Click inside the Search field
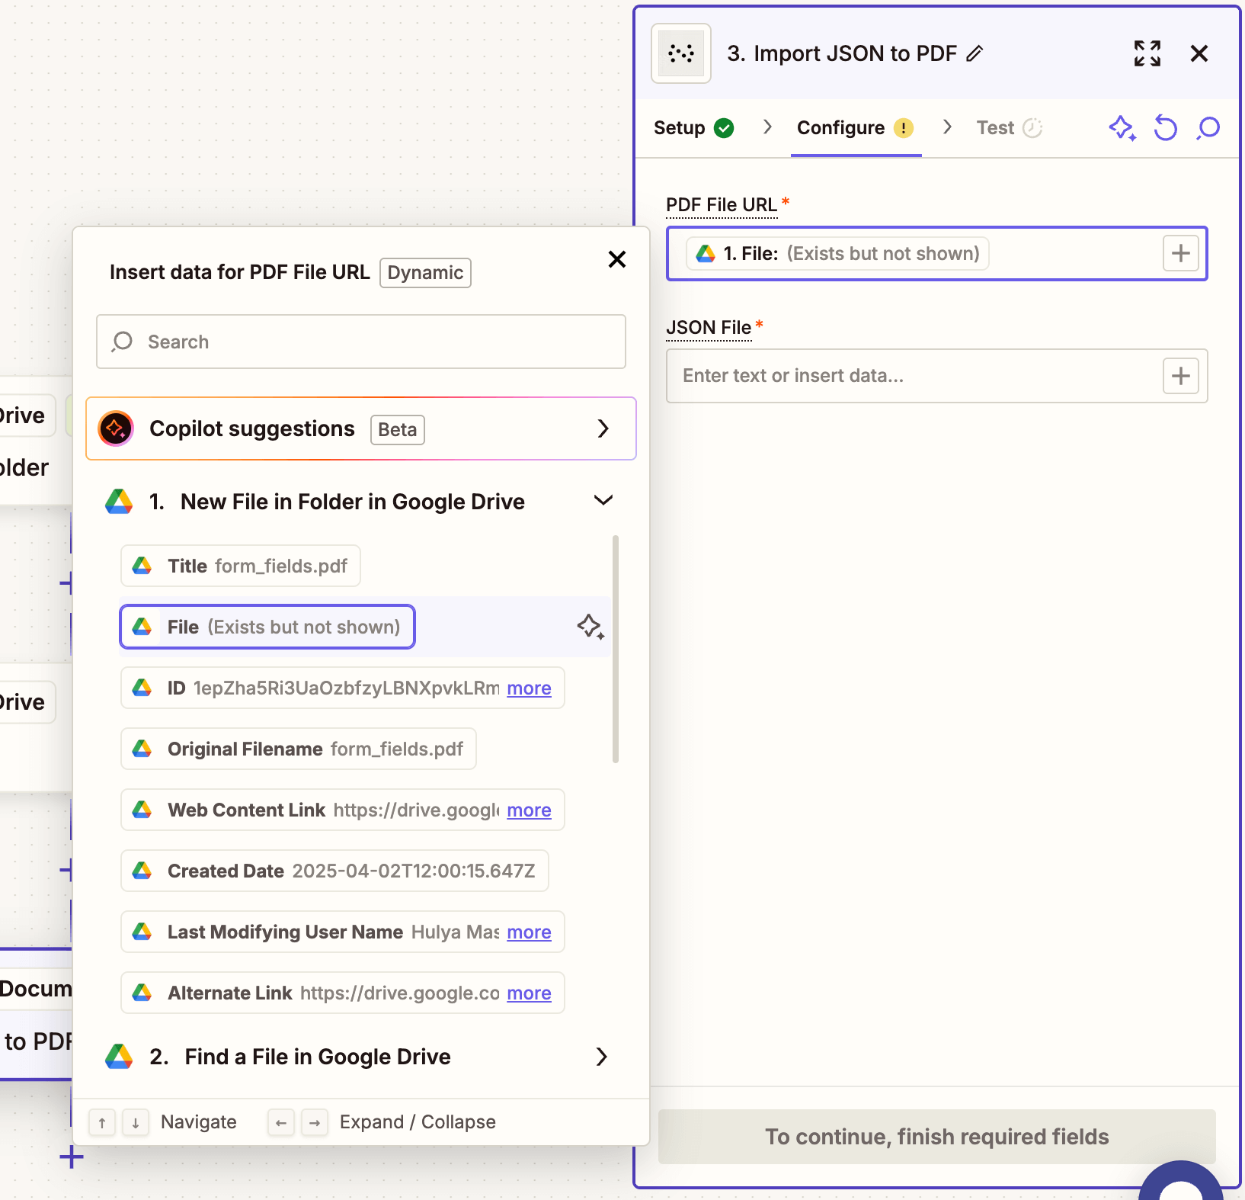The image size is (1245, 1200). coord(360,342)
